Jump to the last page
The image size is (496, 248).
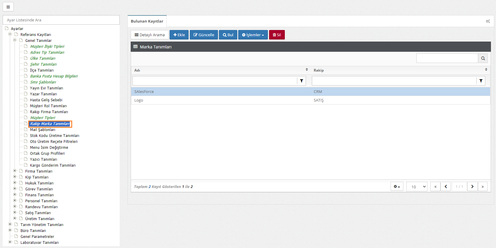pyautogui.click(x=483, y=187)
